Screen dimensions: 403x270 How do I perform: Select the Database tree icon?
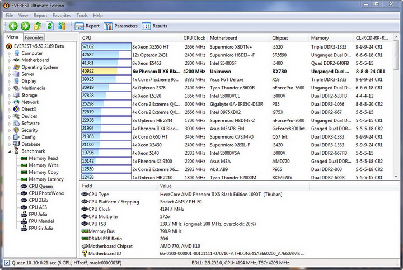coord(17,144)
